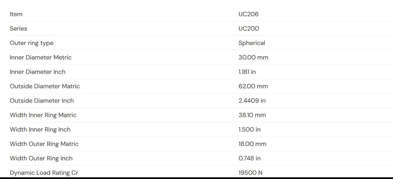Click the Inner Diameter Metric label

click(x=40, y=57)
